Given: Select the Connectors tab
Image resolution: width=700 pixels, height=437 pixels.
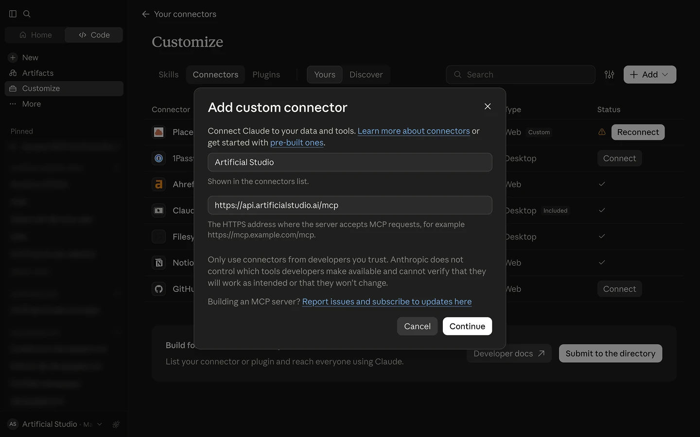Looking at the screenshot, I should point(215,74).
